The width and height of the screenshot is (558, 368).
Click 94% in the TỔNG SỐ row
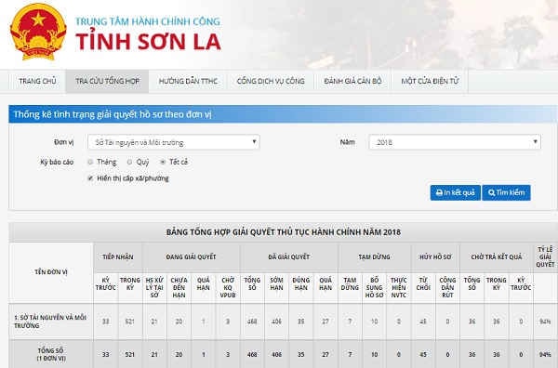[545, 354]
